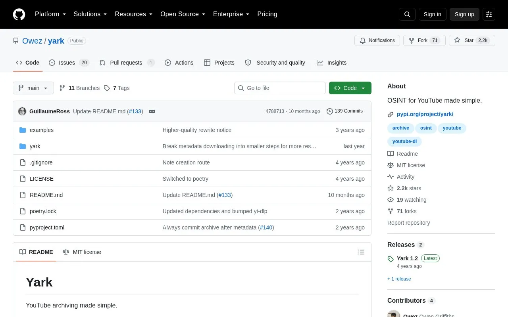Open the pyproject.toml file
508x317 pixels.
coord(47,227)
